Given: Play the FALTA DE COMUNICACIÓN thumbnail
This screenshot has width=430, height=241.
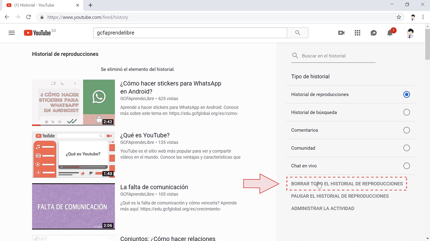Looking at the screenshot, I should coord(73,206).
